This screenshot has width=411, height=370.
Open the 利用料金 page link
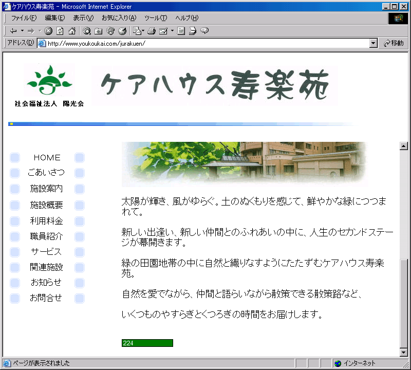(46, 221)
